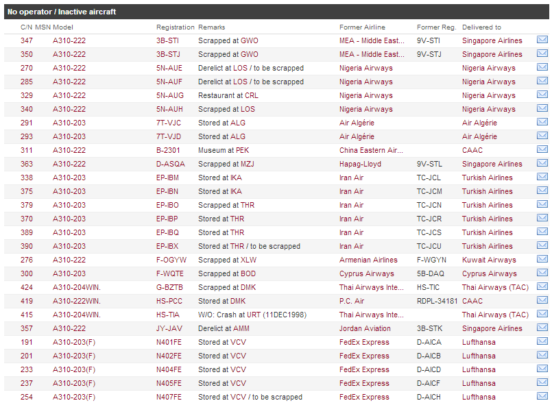Click the envelope icon for 3B-STI row
The width and height of the screenshot is (552, 403).
pos(542,40)
